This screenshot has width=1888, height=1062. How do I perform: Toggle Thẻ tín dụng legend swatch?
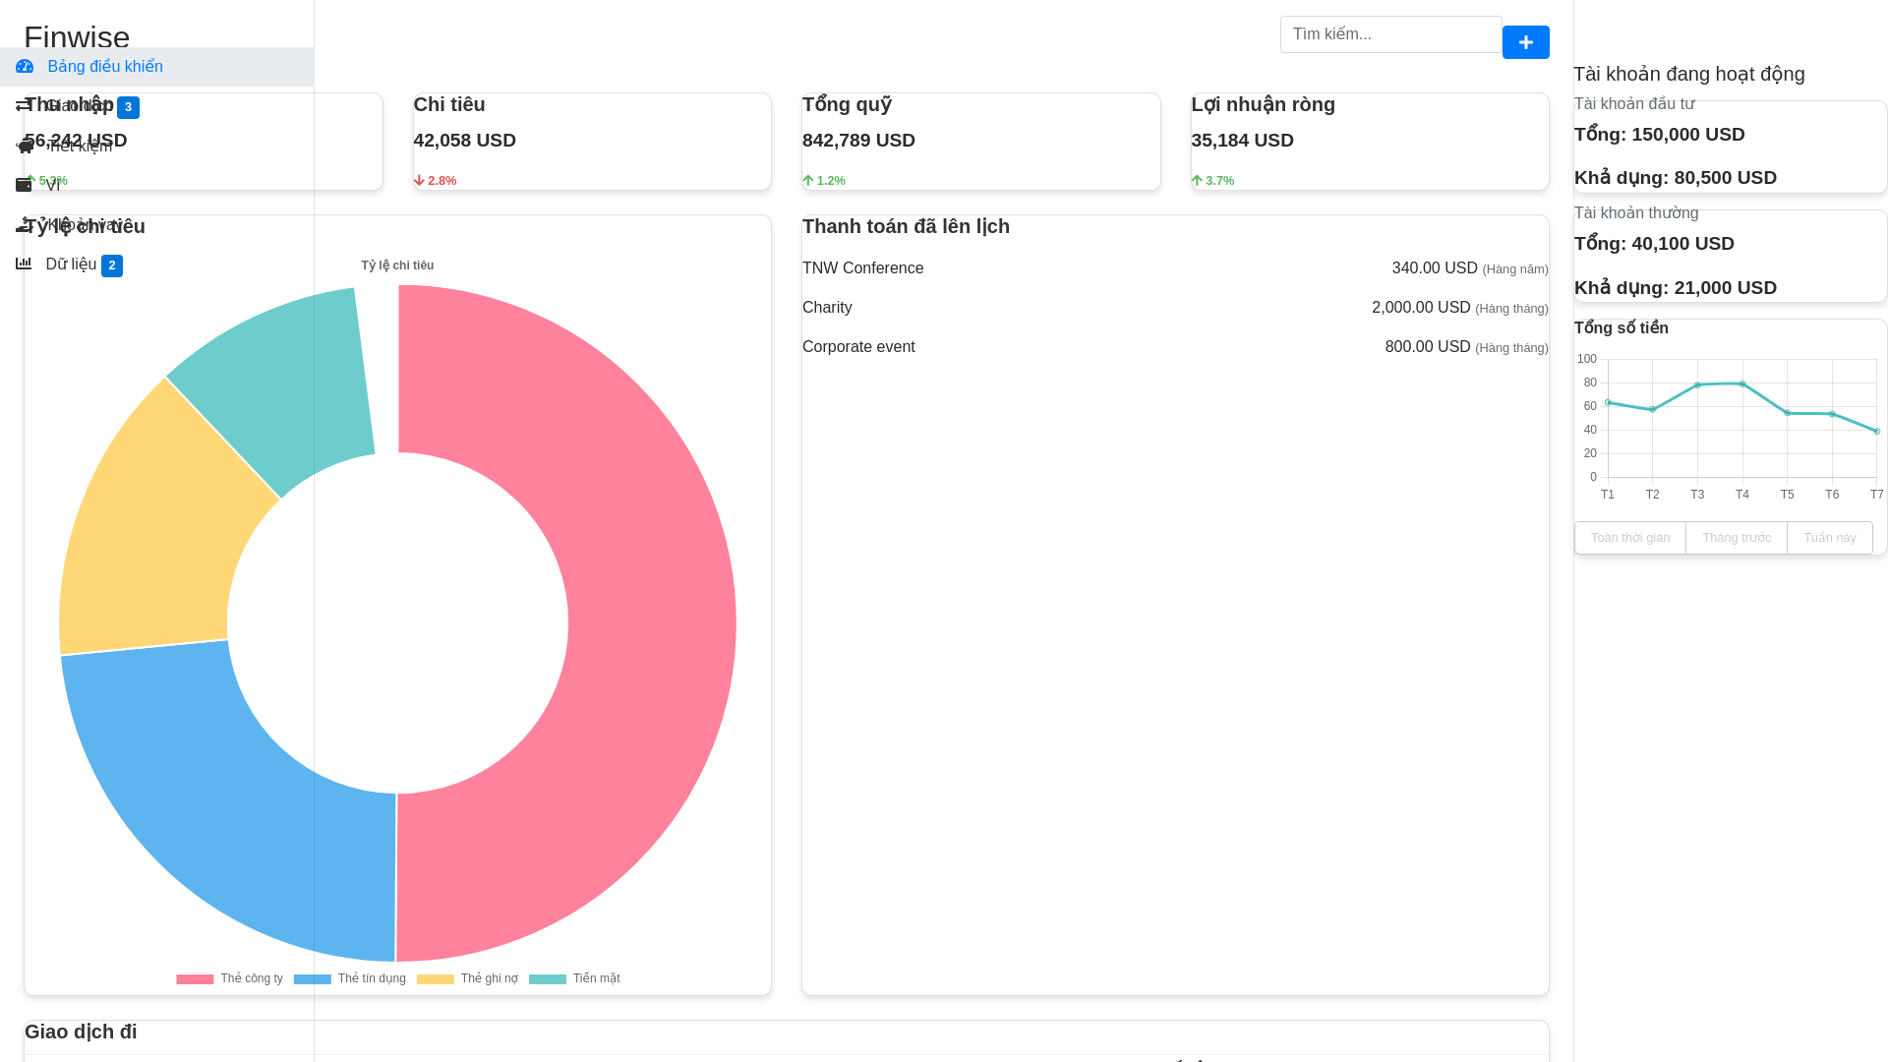(313, 979)
